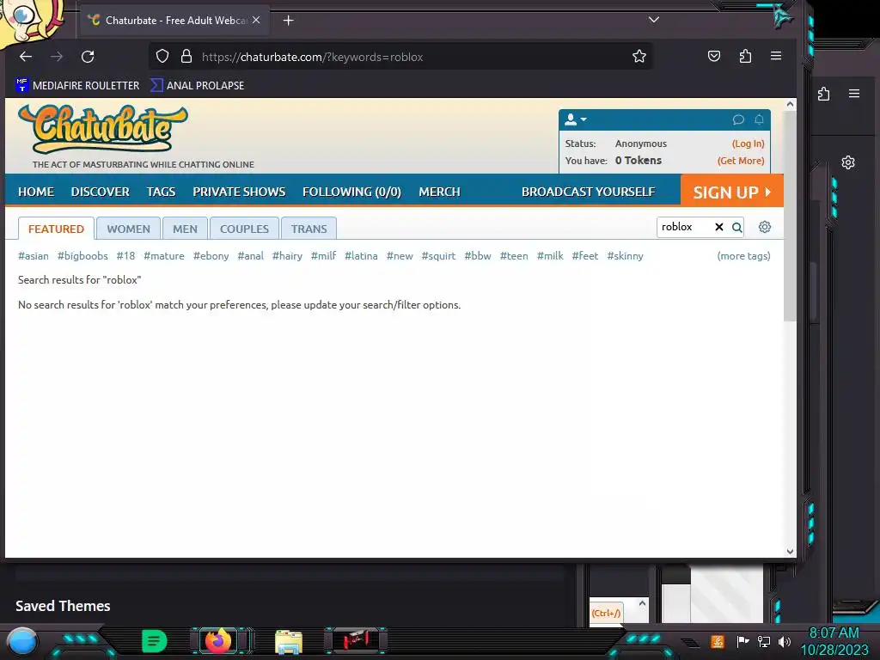Click the gear settings icon in background window
The height and width of the screenshot is (660, 880).
848,162
